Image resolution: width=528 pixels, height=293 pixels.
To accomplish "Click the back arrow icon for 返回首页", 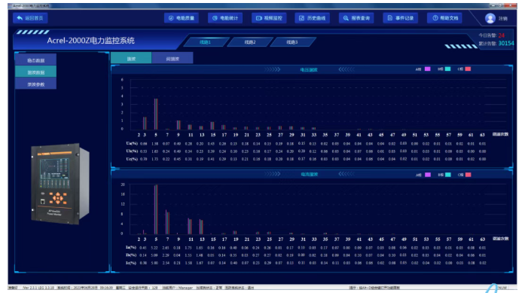I will [20, 18].
